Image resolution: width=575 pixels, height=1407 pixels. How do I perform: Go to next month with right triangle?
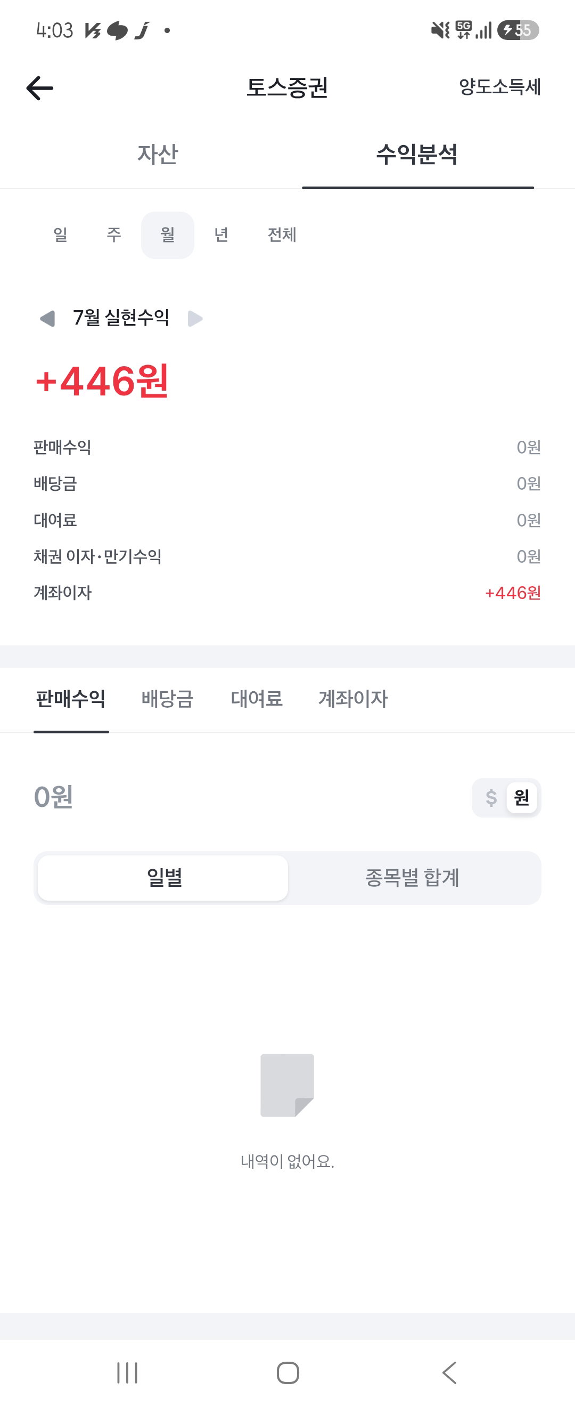coord(195,318)
